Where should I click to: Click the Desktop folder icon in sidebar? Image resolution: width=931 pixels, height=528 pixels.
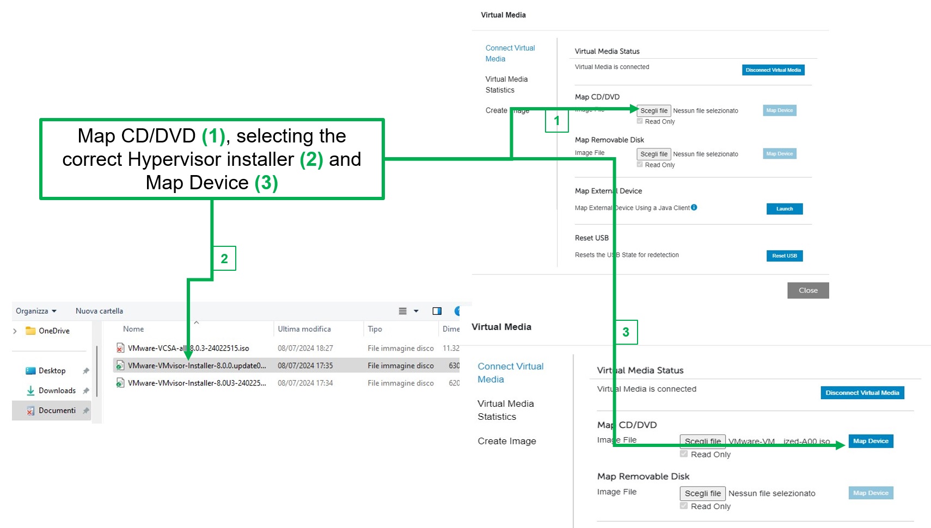click(x=30, y=371)
